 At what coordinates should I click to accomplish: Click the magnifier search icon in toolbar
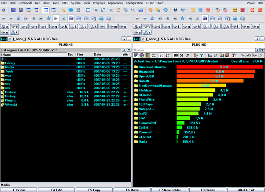133,10
